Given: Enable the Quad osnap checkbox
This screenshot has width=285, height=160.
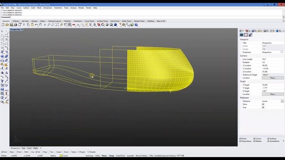Looking at the screenshot, I should [x=55, y=152].
